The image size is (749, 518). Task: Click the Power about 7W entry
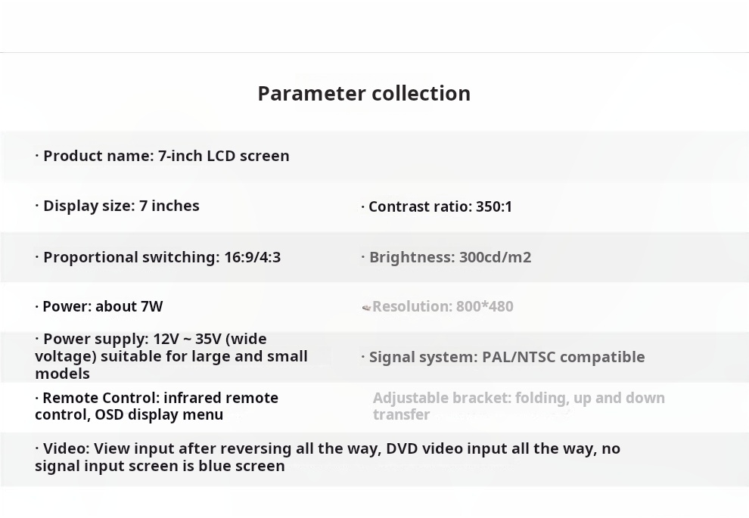pyautogui.click(x=99, y=306)
